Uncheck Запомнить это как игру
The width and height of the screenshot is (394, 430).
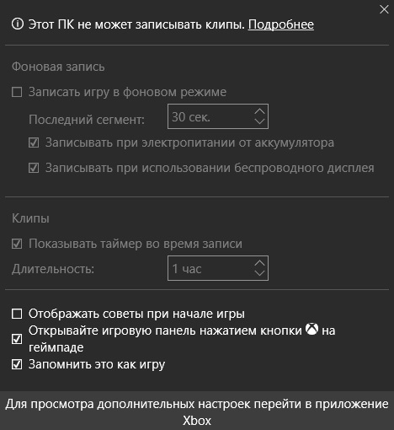17,364
